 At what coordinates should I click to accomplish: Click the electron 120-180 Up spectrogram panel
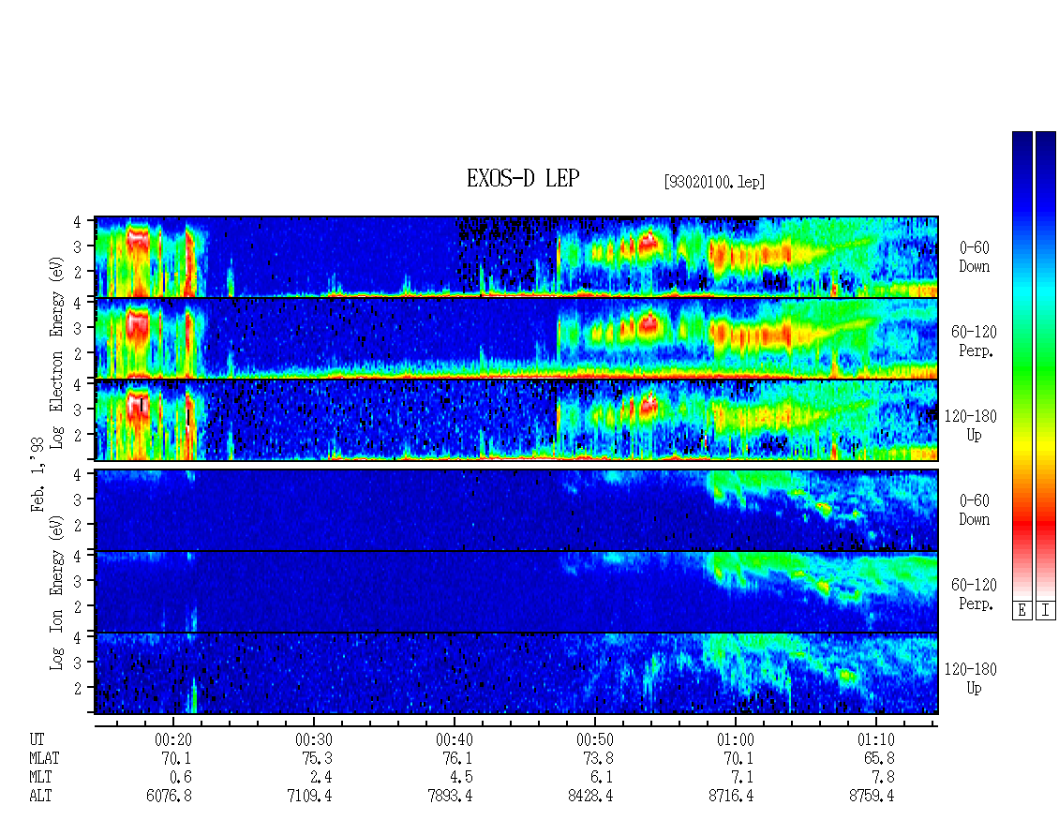click(x=516, y=420)
